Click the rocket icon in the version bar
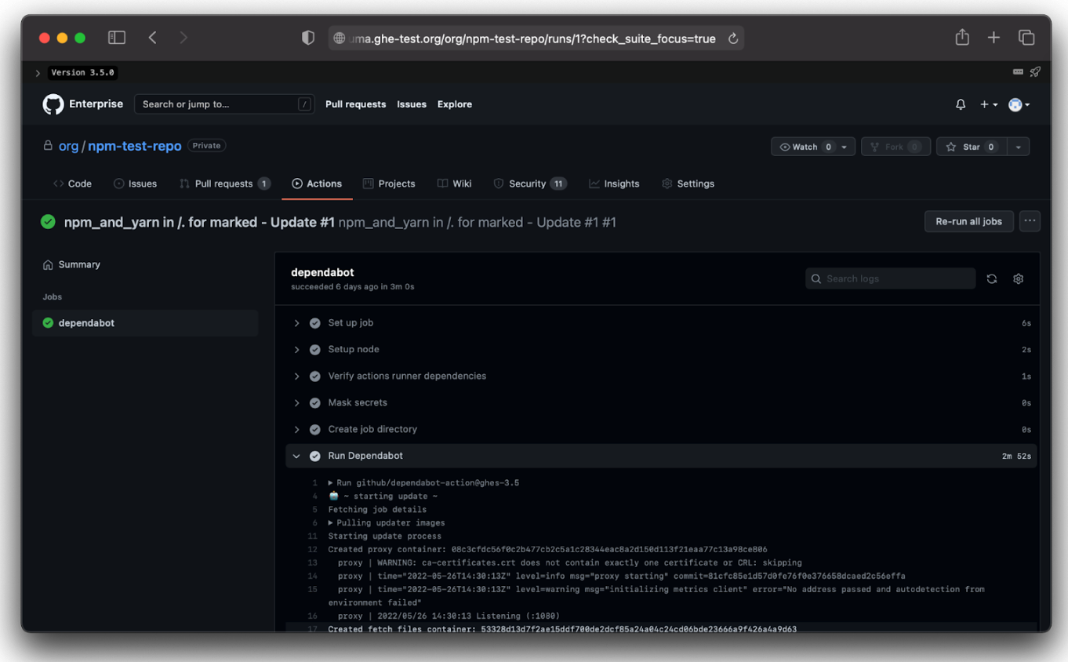 (1035, 72)
